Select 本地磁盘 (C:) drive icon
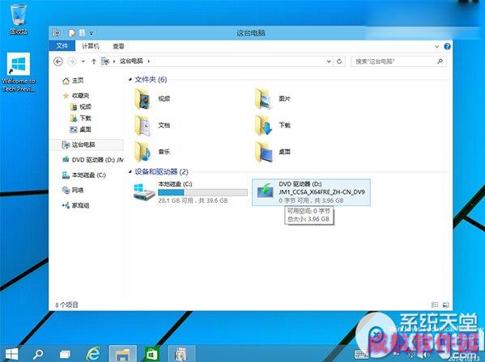The height and width of the screenshot is (362, 485). pyautogui.click(x=144, y=192)
